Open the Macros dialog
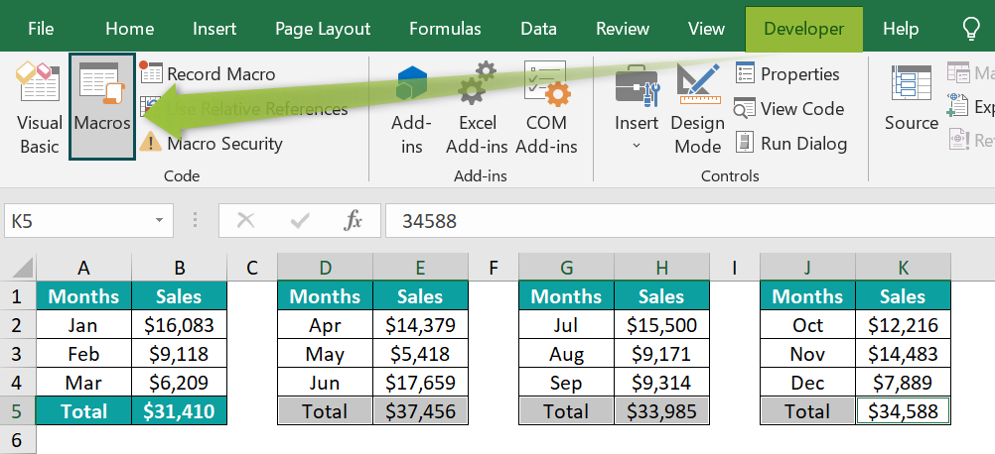 point(102,106)
